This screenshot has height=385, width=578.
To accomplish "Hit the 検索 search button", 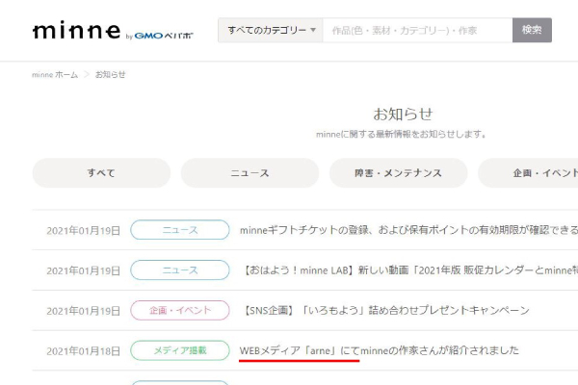I will point(532,30).
